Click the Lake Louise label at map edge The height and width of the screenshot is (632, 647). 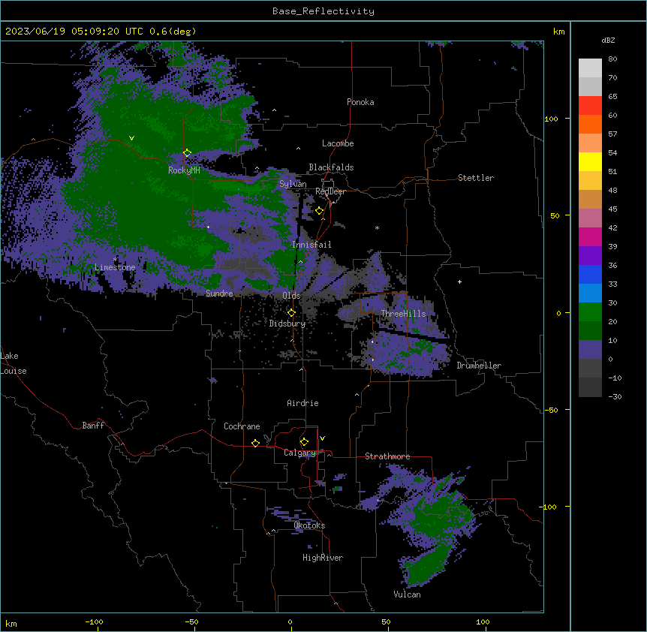point(14,363)
